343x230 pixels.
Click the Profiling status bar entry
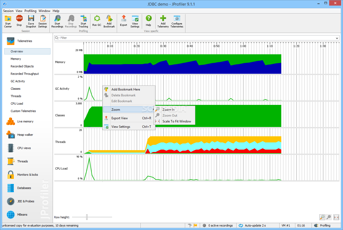(325, 225)
